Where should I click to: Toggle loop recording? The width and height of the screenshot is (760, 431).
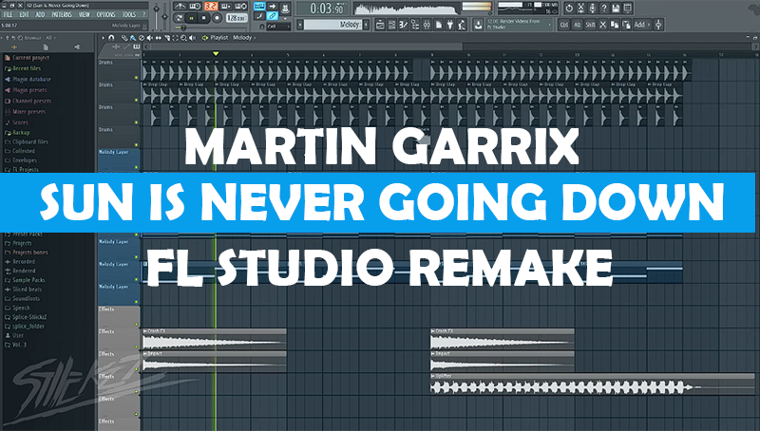[x=240, y=7]
